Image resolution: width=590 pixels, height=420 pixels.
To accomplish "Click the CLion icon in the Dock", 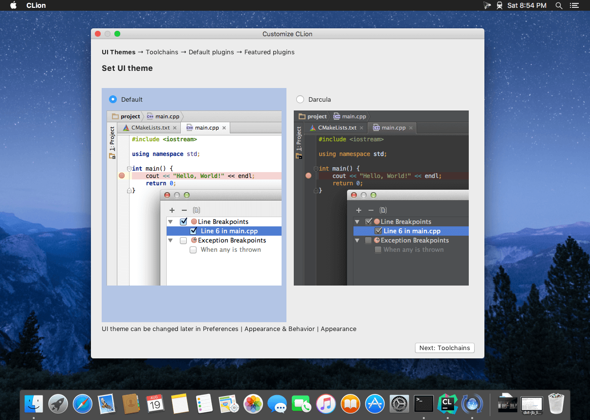I will [447, 404].
